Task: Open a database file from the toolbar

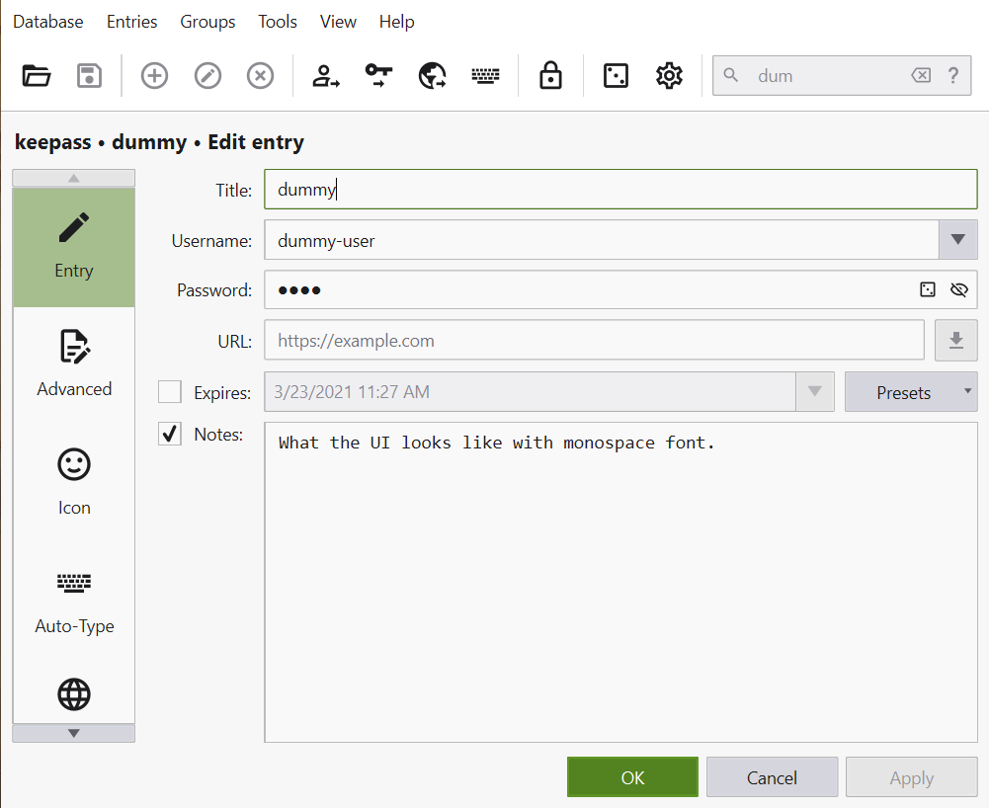Action: tap(36, 75)
